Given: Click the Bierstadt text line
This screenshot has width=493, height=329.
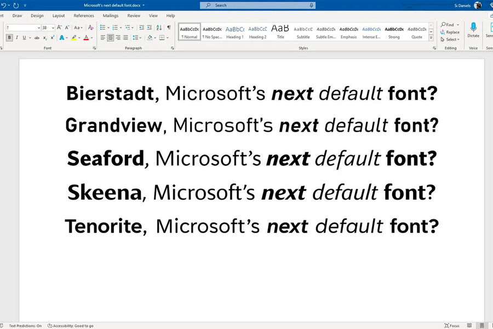Looking at the screenshot, I should pos(252,94).
